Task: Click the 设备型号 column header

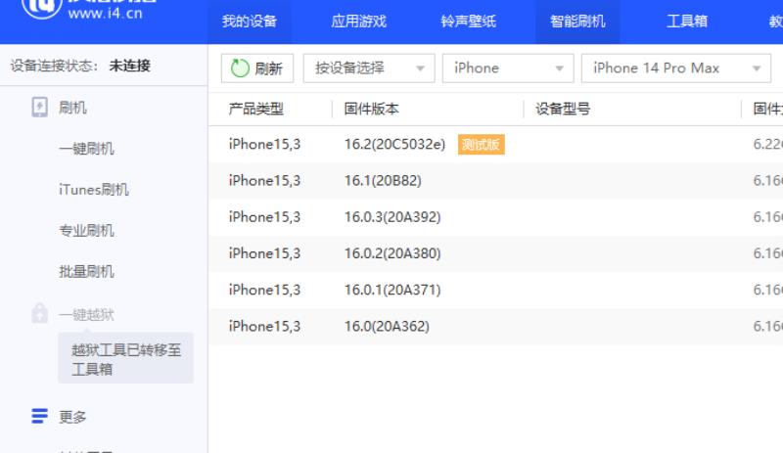Action: [563, 109]
